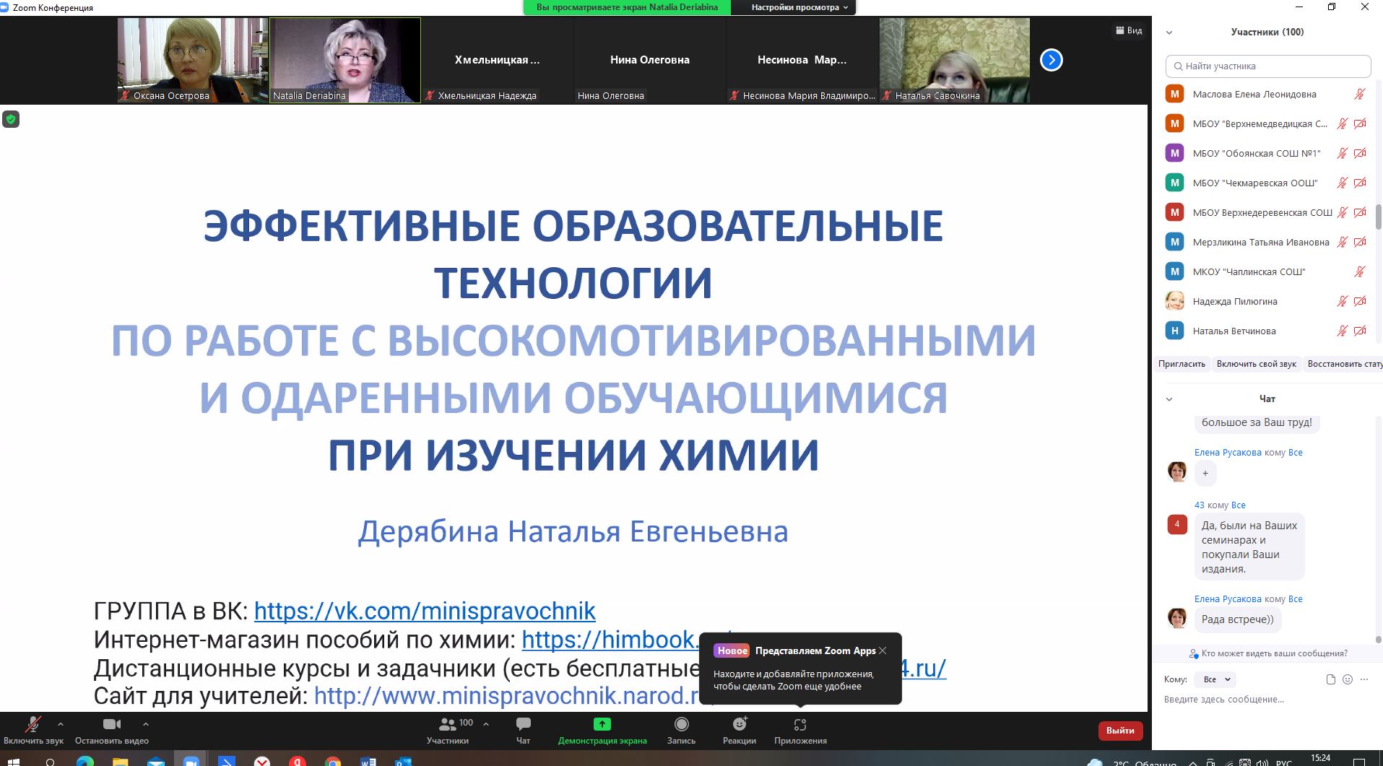Open Word from Windows taskbar
The height and width of the screenshot is (766, 1383).
pyautogui.click(x=368, y=760)
